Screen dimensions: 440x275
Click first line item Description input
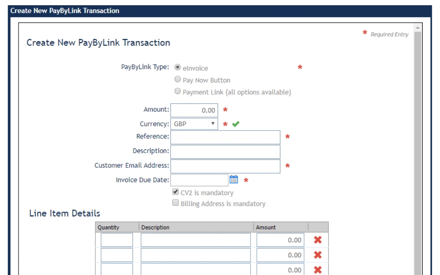coord(196,240)
